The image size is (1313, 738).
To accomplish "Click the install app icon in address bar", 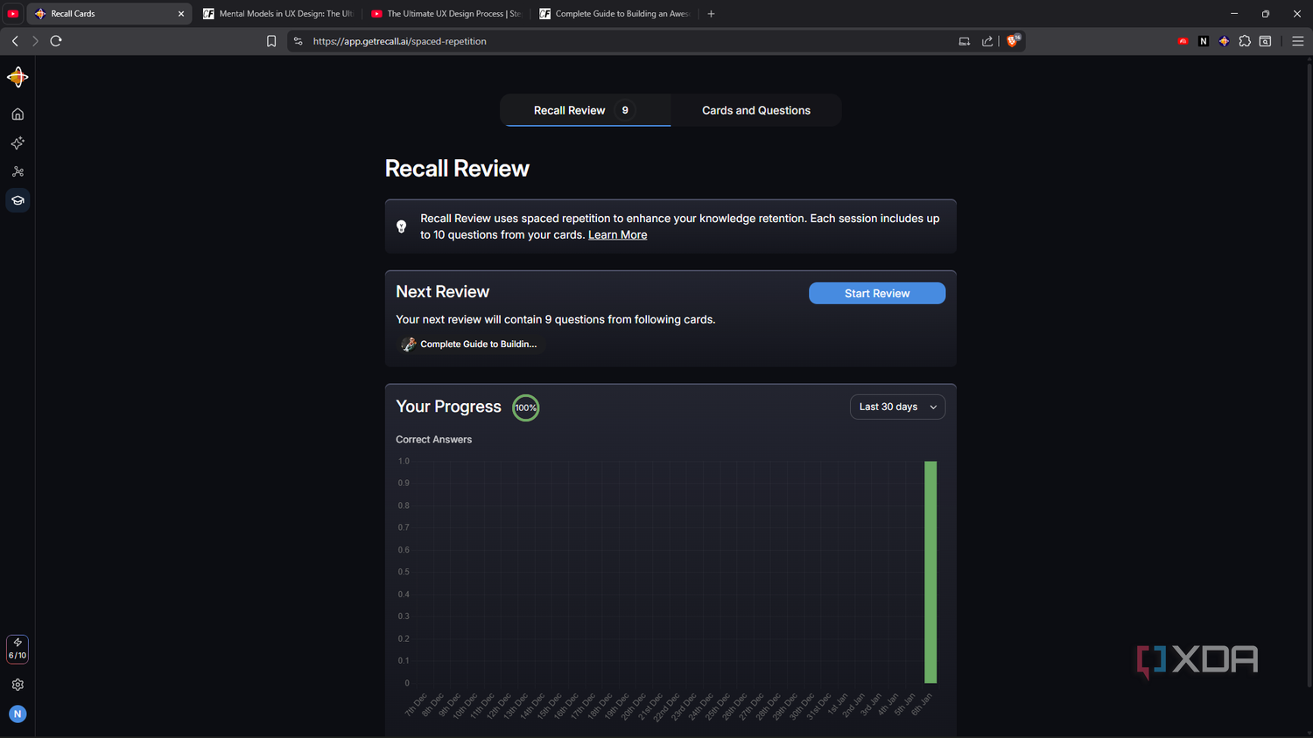I will (x=965, y=41).
